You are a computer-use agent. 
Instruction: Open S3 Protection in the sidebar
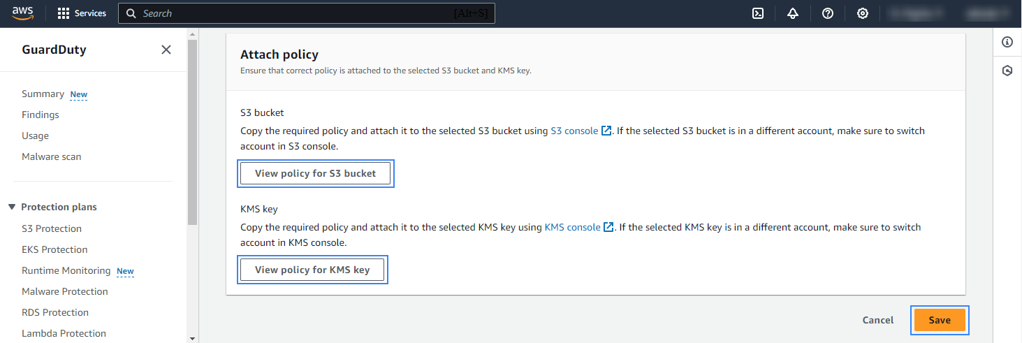tap(52, 228)
